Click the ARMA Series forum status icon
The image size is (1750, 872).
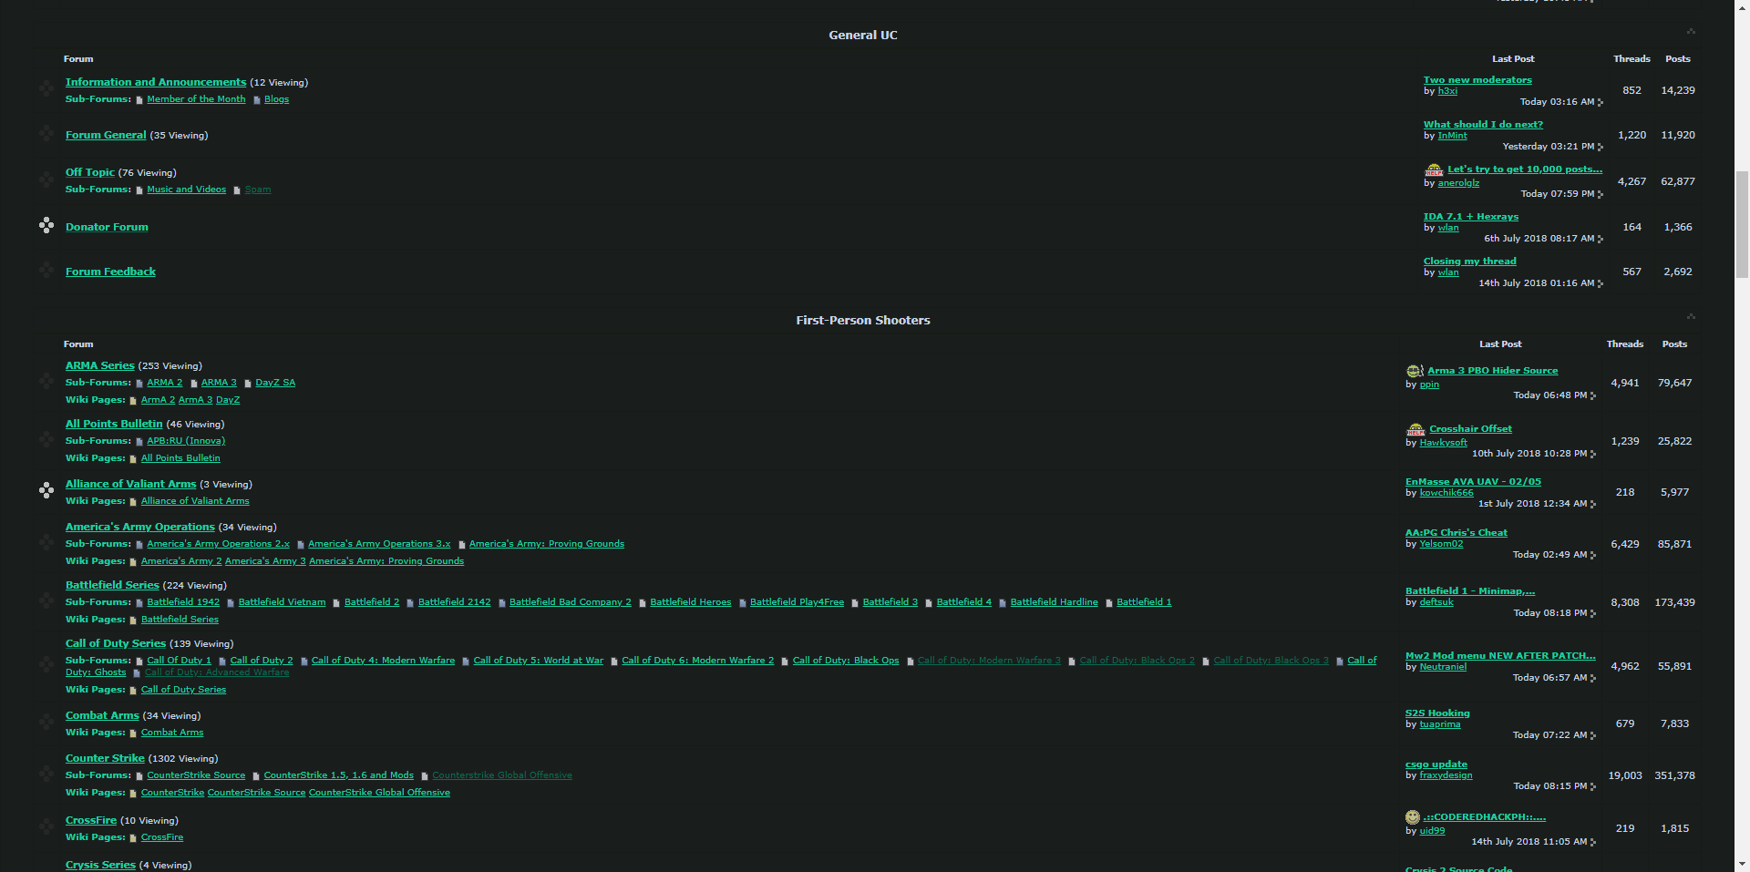pos(46,381)
